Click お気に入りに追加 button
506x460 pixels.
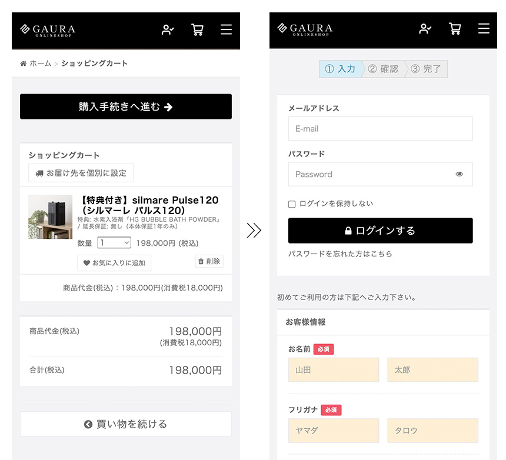[x=114, y=263]
